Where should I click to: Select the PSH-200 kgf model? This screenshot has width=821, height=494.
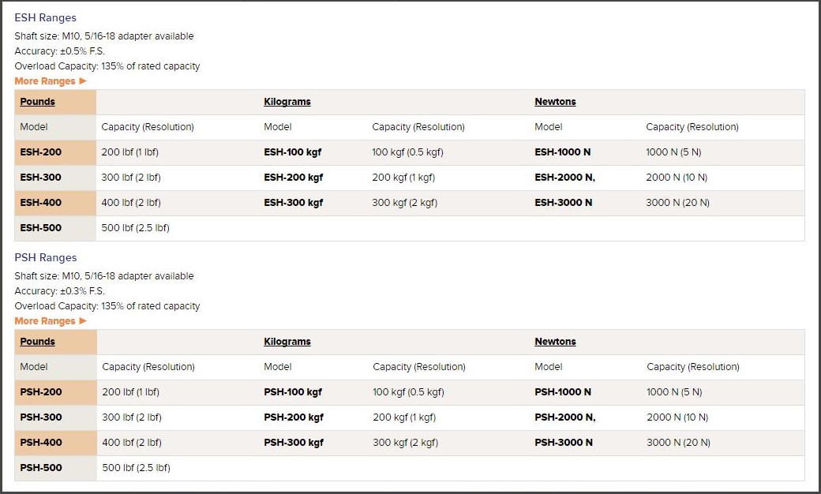coord(294,417)
